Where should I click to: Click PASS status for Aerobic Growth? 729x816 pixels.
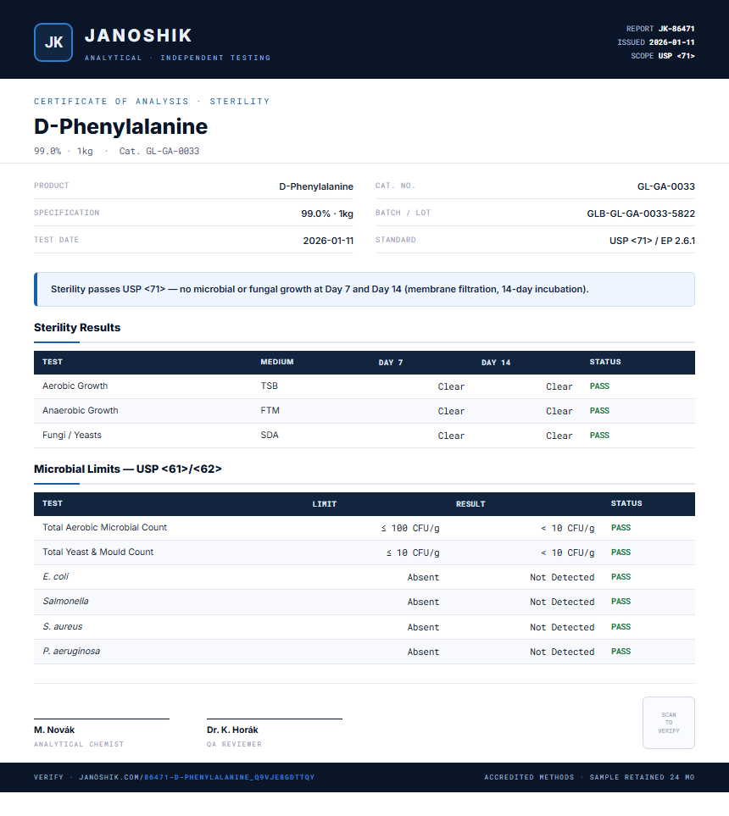(x=599, y=386)
